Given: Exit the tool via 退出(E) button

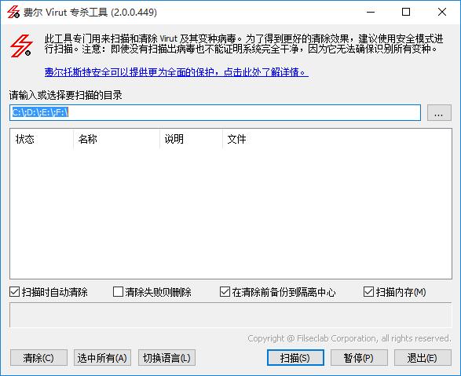Looking at the screenshot, I should [x=423, y=358].
